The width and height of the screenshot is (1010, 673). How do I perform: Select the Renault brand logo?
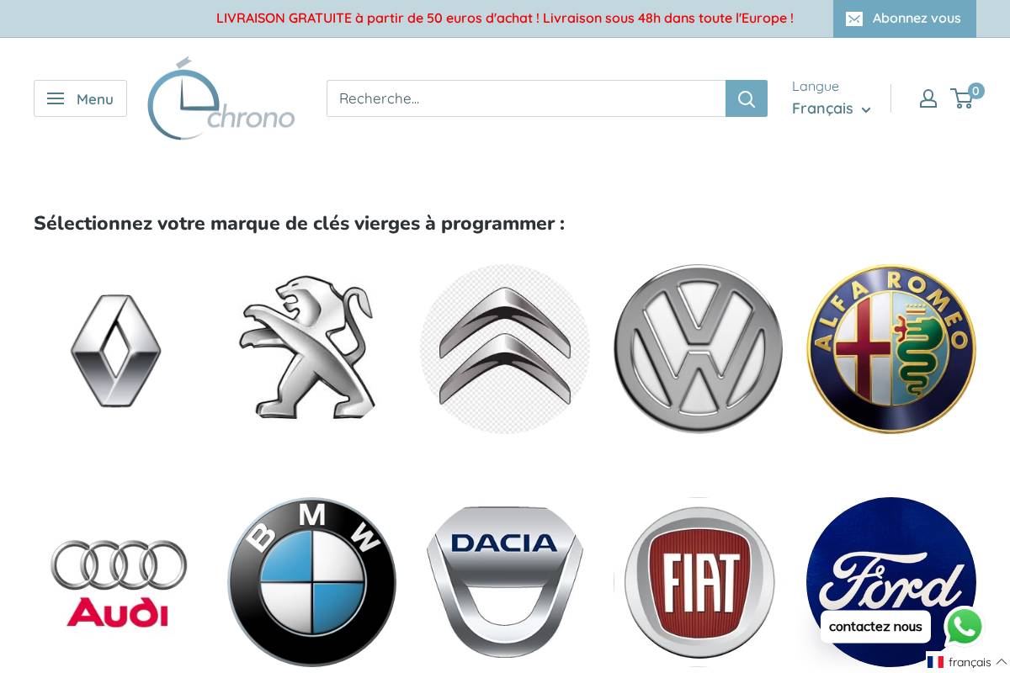[x=117, y=349]
